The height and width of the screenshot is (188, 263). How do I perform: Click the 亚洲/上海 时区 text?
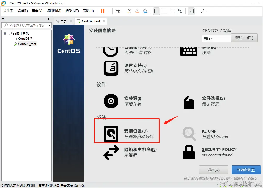pos(138,53)
